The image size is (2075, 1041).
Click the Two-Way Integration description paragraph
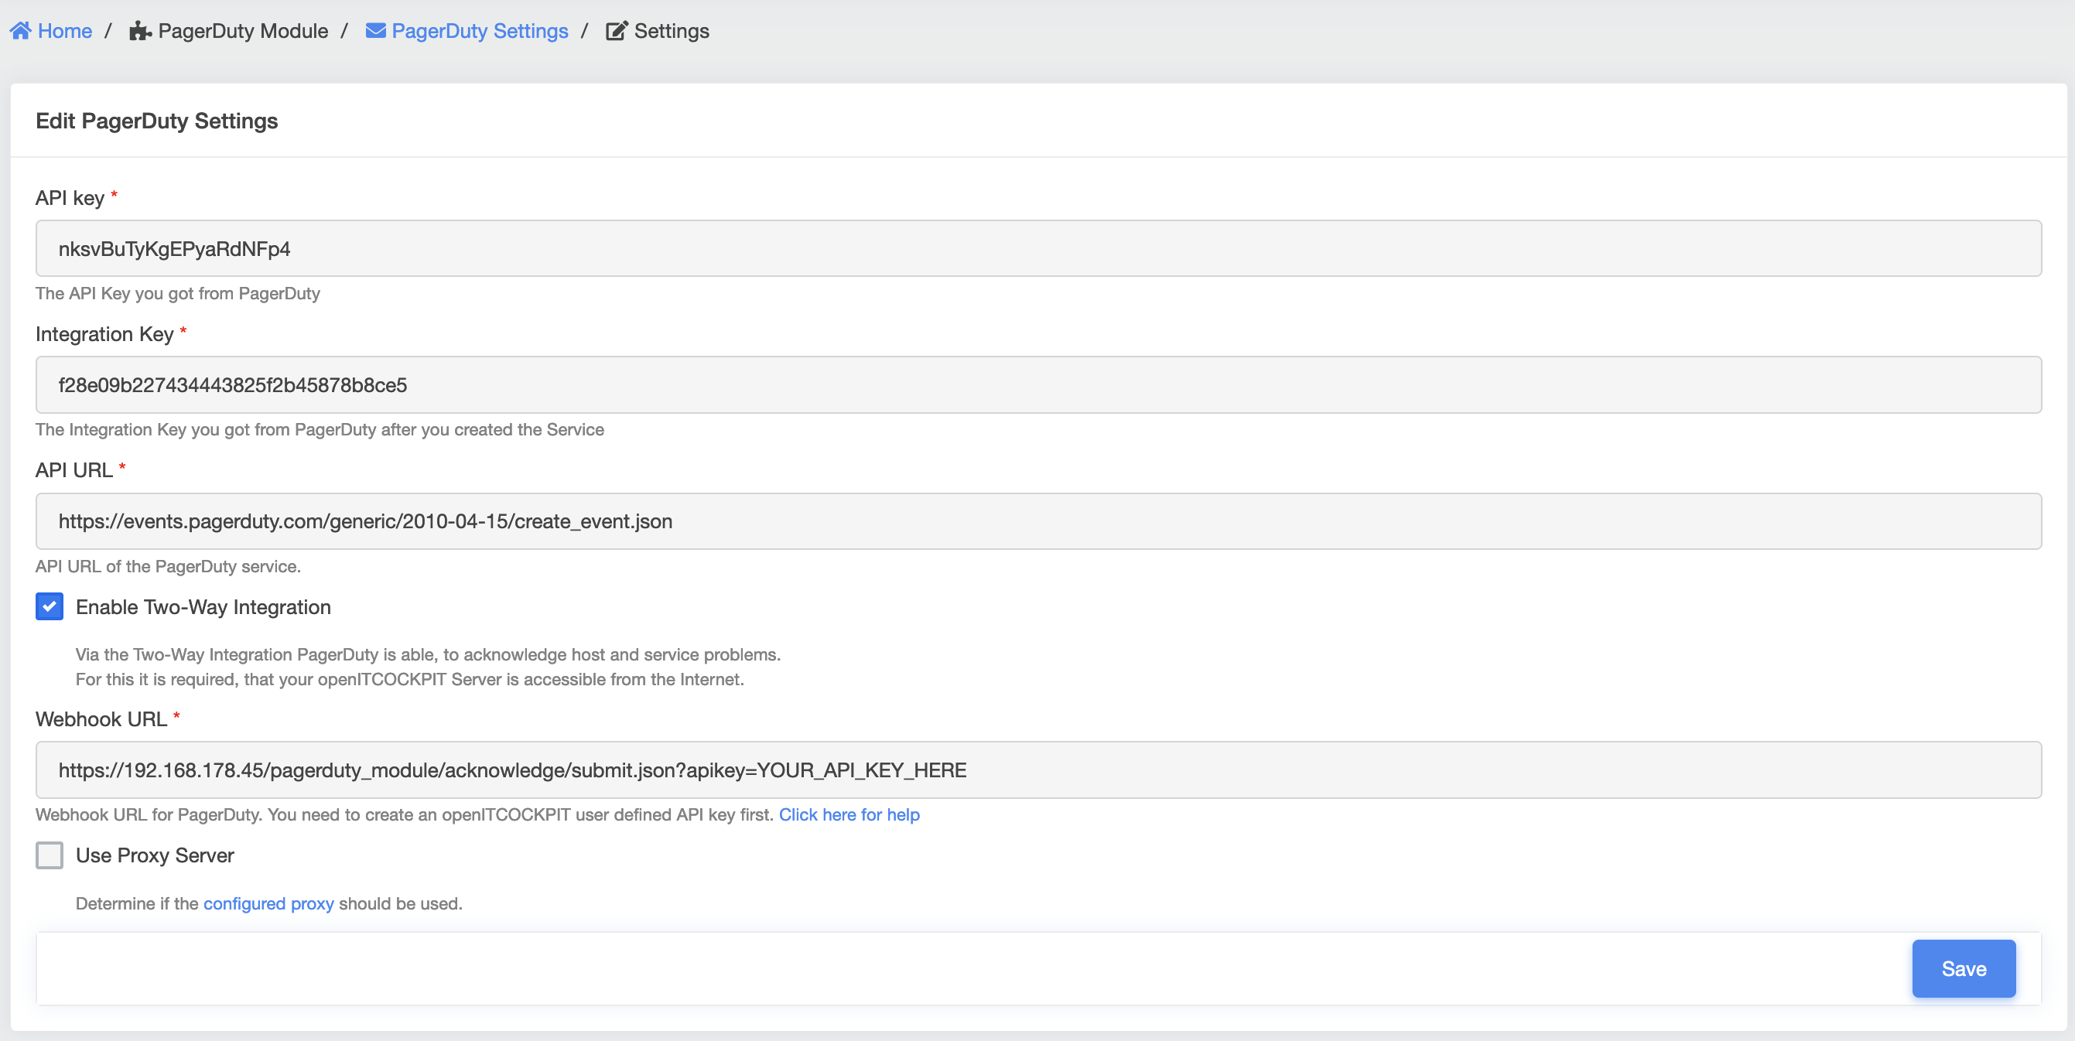428,667
